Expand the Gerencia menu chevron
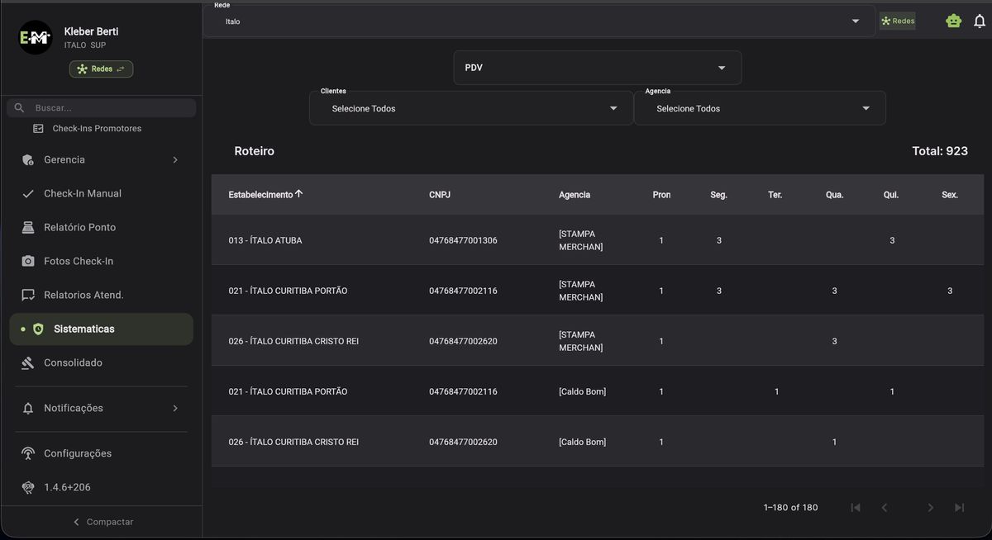This screenshot has width=992, height=540. pyautogui.click(x=175, y=159)
